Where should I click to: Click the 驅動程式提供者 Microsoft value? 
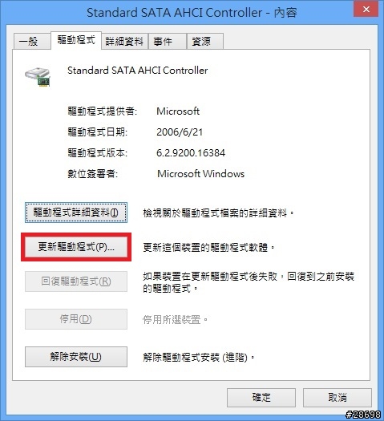click(178, 111)
